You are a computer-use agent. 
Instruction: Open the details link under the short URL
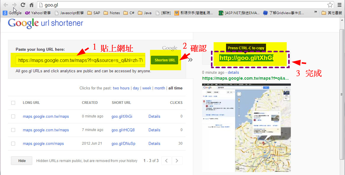(x=233, y=73)
